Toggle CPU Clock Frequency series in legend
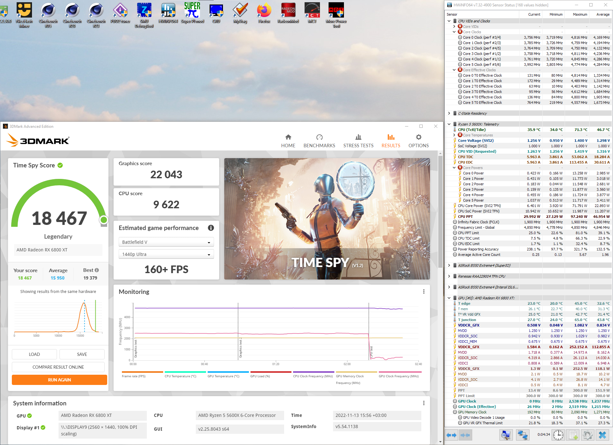 (314, 375)
